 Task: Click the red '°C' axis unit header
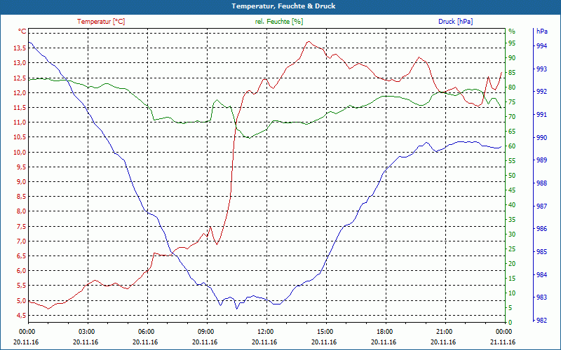click(22, 31)
